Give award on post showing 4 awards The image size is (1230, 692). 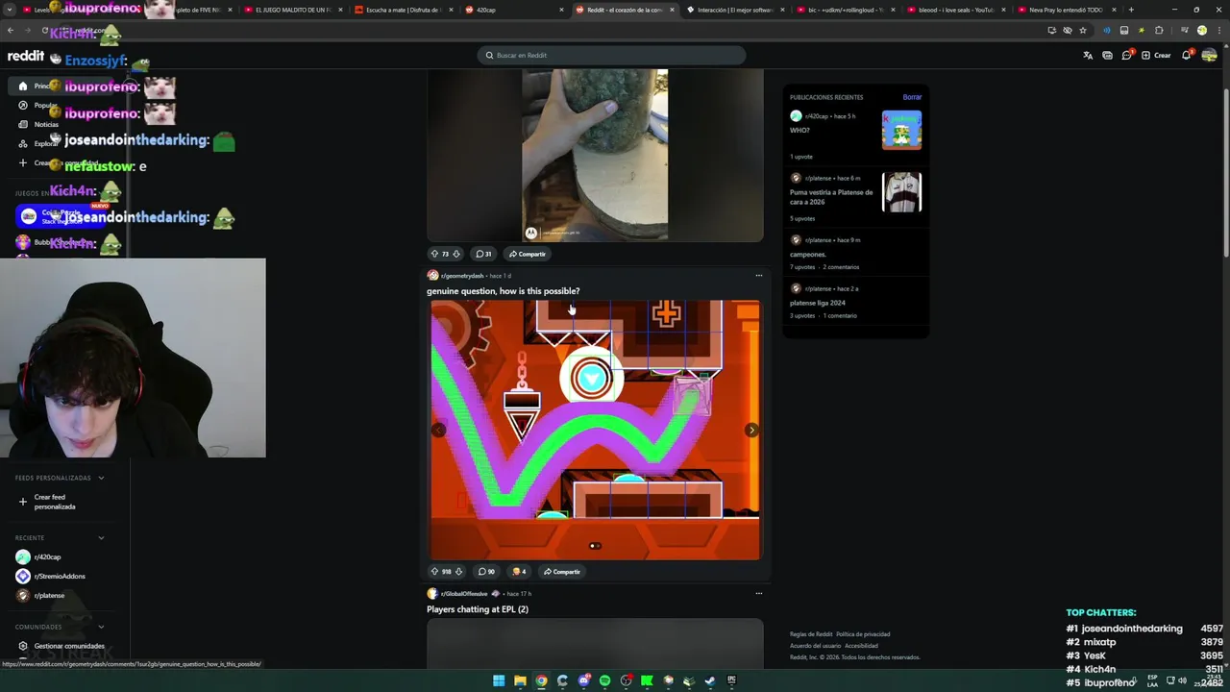click(520, 571)
